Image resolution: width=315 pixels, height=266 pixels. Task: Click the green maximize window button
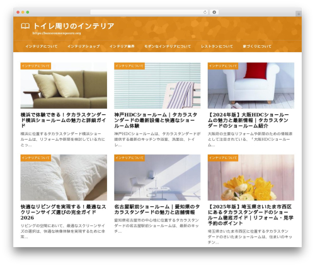pyautogui.click(x=28, y=13)
